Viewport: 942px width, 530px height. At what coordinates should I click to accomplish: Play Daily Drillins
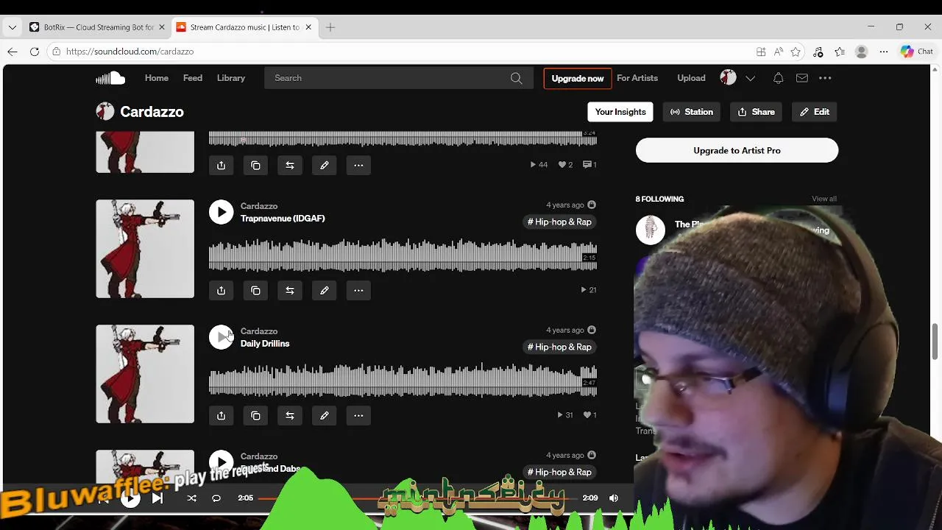click(x=221, y=337)
